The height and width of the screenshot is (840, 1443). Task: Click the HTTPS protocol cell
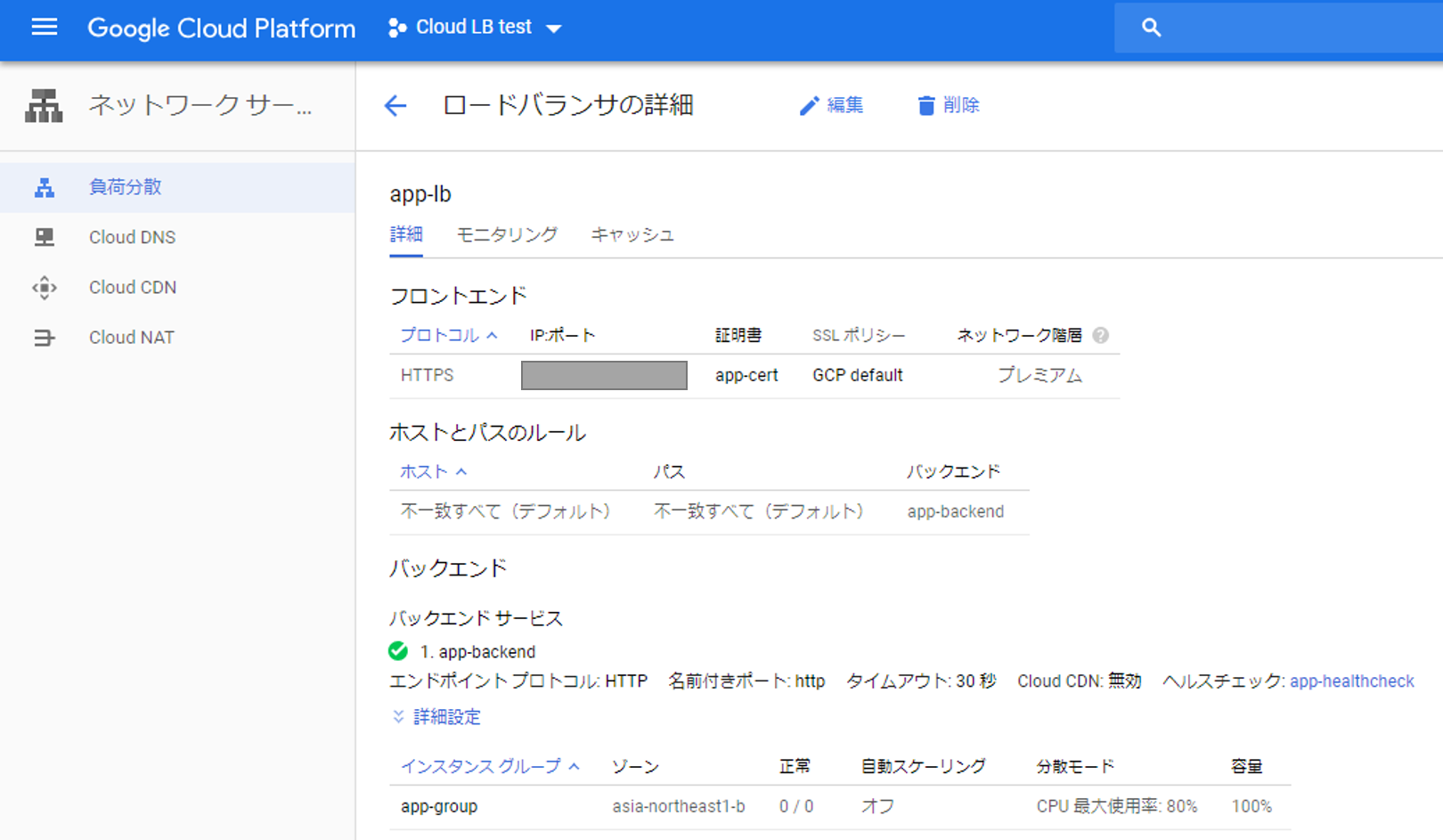427,375
